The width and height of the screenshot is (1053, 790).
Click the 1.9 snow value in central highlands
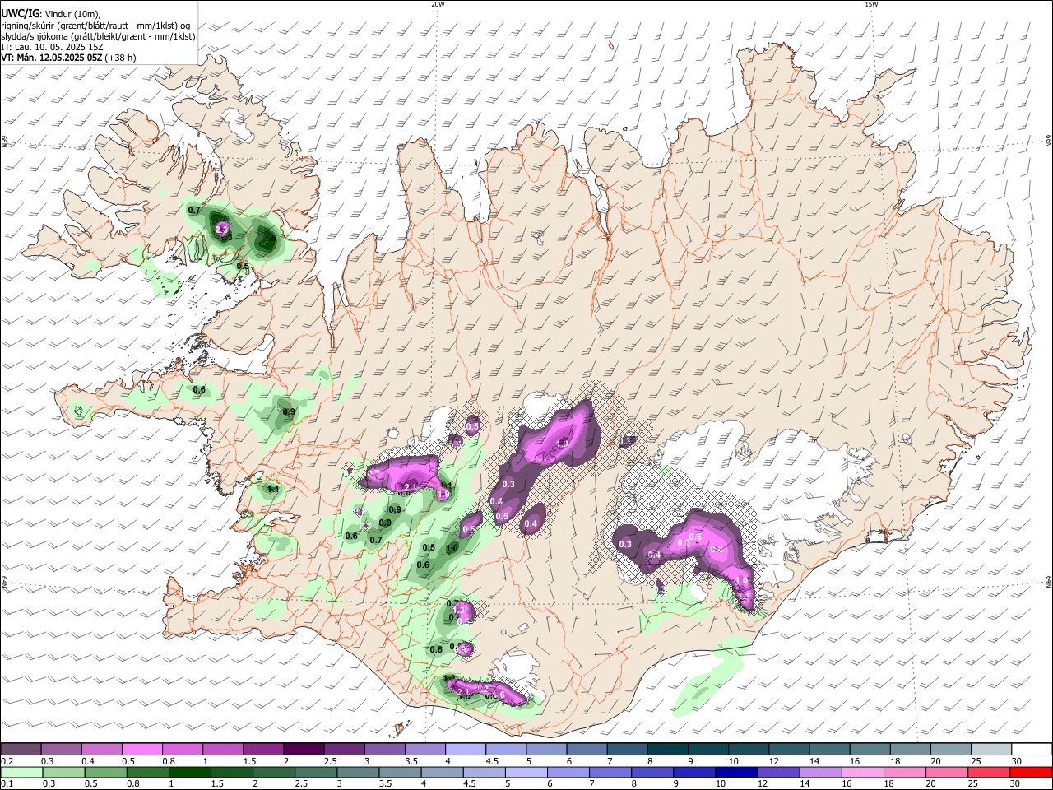(x=563, y=444)
